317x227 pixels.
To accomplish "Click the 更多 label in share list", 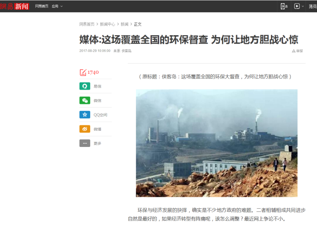I will coord(97,143).
